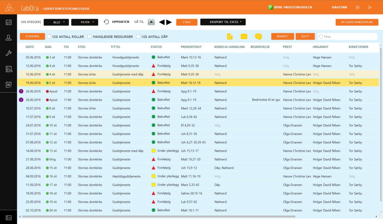This screenshot has height=224, width=383.
Task: Open the ALLE location dropdown
Action: 56,22
